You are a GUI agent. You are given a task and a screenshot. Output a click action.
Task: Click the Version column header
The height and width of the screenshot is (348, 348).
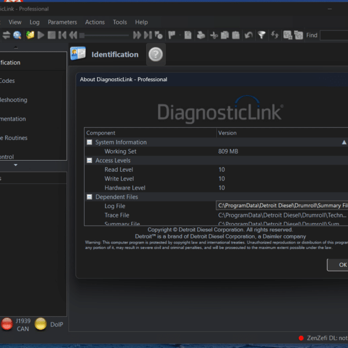pos(282,133)
